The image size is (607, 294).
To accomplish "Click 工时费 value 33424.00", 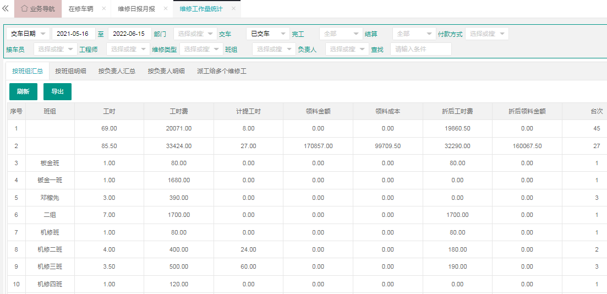I will [x=179, y=146].
